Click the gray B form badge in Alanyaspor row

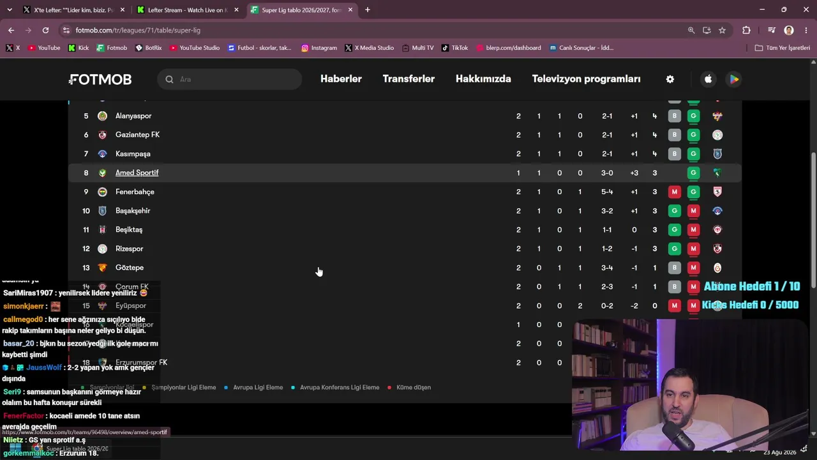(x=674, y=116)
